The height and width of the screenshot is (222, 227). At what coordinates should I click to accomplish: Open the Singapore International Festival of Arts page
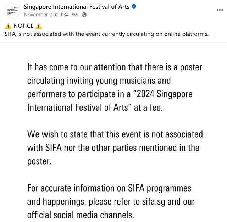click(77, 7)
